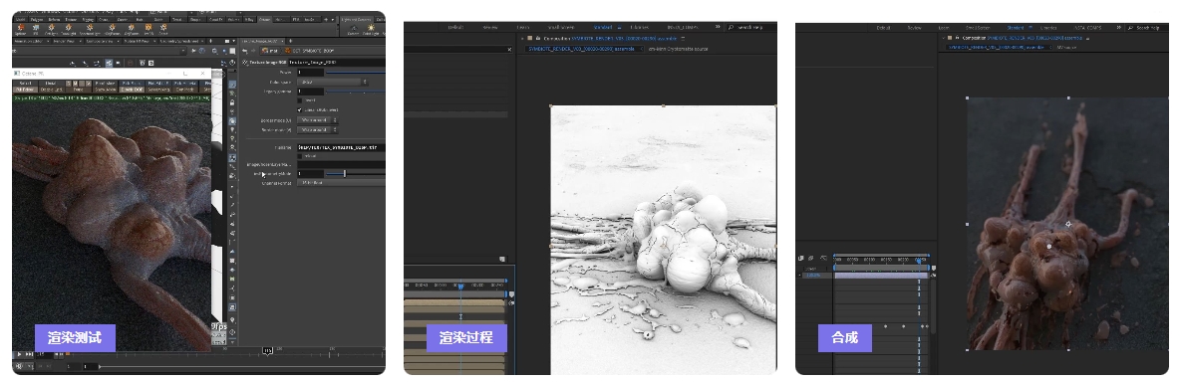This screenshot has width=1180, height=382.
Task: Uncheck the checked Linear sRGB invert checkbox
Action: point(300,109)
